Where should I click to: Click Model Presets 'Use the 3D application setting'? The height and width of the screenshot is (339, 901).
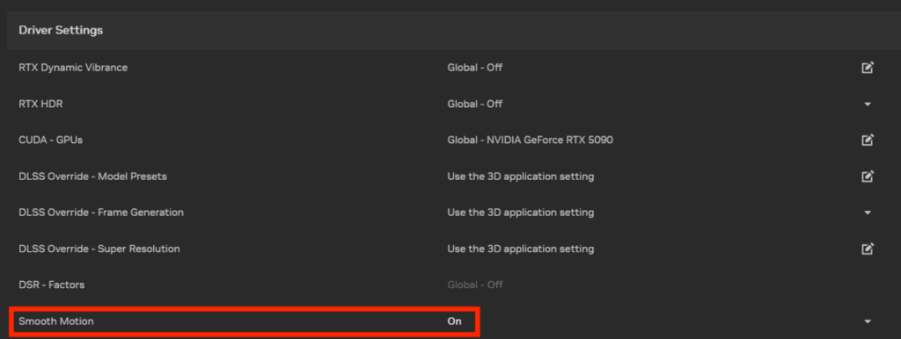click(521, 177)
